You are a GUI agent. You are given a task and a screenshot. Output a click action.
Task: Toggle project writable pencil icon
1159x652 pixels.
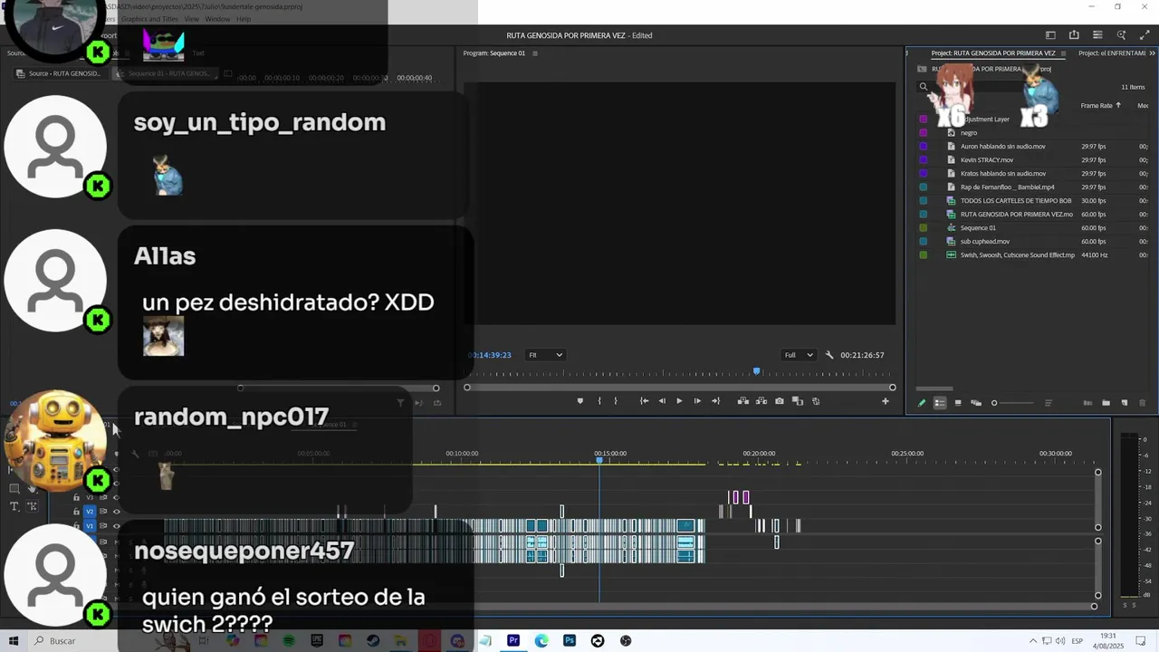pyautogui.click(x=922, y=403)
